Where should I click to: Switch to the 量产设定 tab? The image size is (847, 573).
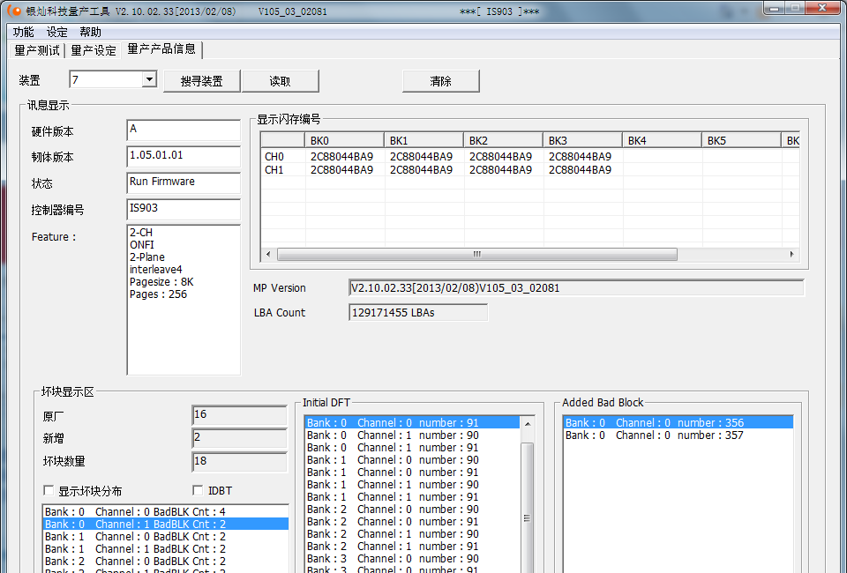pyautogui.click(x=94, y=51)
